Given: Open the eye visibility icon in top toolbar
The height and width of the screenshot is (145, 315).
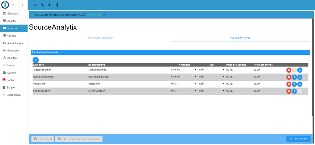Looking at the screenshot, I should click(x=35, y=5).
